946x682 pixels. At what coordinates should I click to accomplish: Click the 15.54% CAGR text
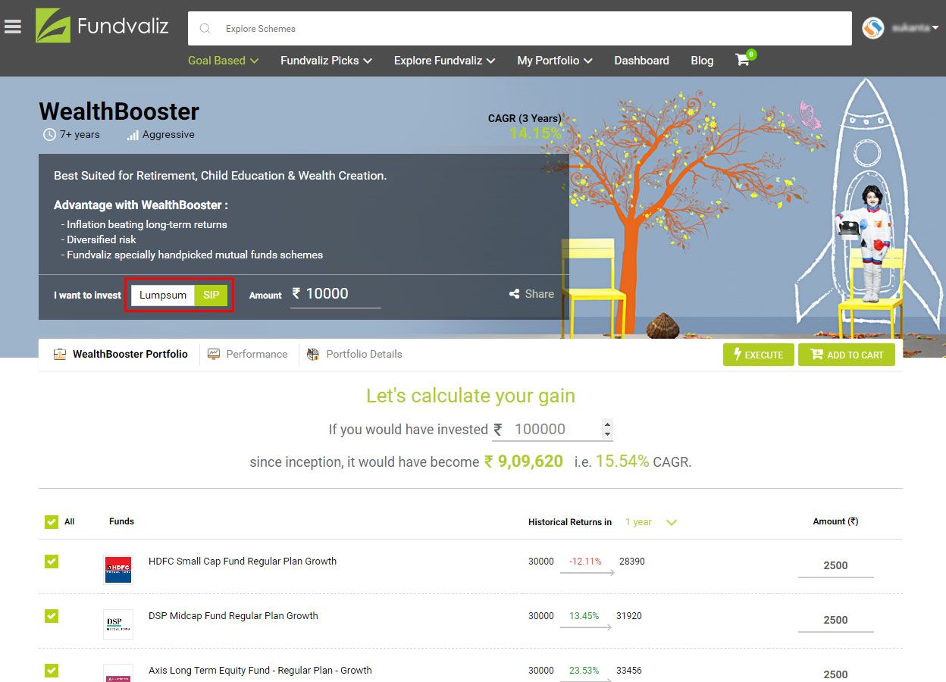coord(622,461)
